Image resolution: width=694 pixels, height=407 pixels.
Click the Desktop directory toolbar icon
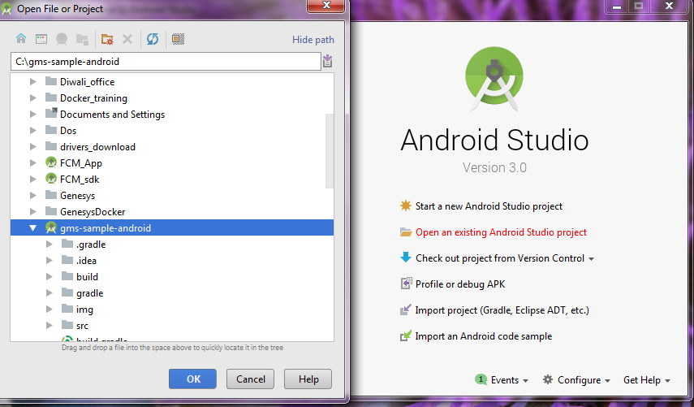point(41,39)
